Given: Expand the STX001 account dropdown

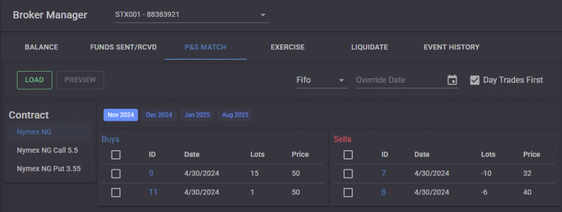Looking at the screenshot, I should [x=192, y=15].
